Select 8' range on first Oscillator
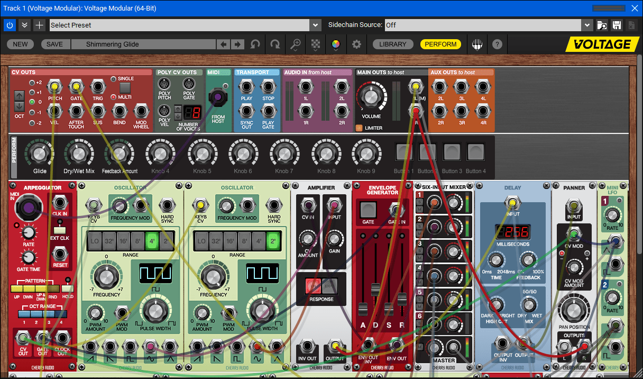The width and height of the screenshot is (643, 379). tap(138, 240)
